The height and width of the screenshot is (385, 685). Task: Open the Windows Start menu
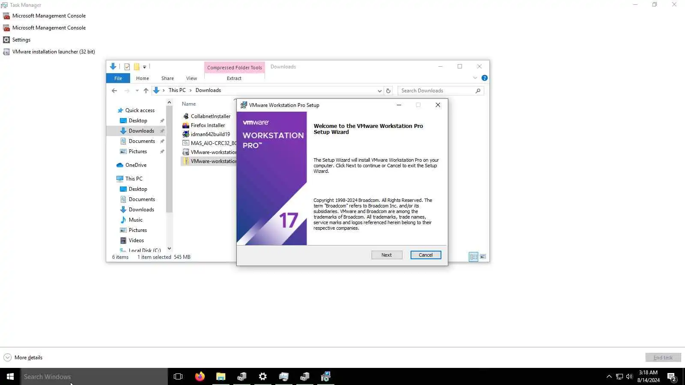[10, 376]
